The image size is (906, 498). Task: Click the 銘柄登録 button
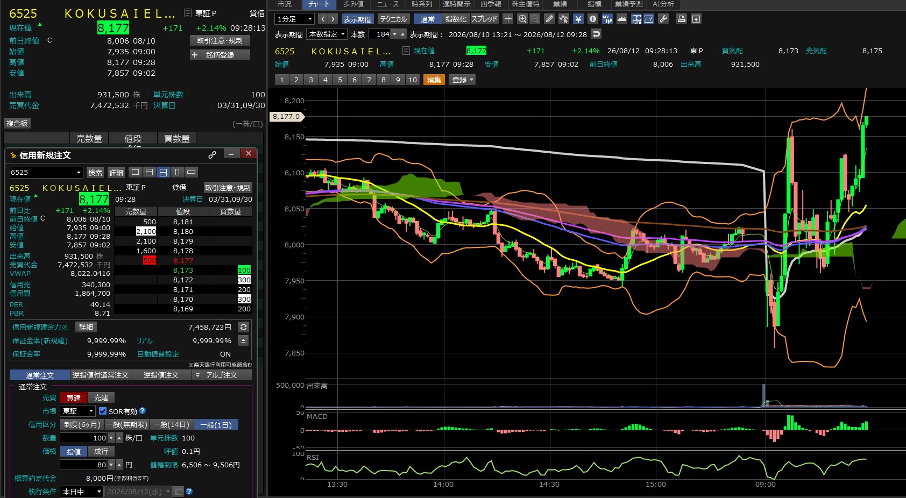(220, 55)
